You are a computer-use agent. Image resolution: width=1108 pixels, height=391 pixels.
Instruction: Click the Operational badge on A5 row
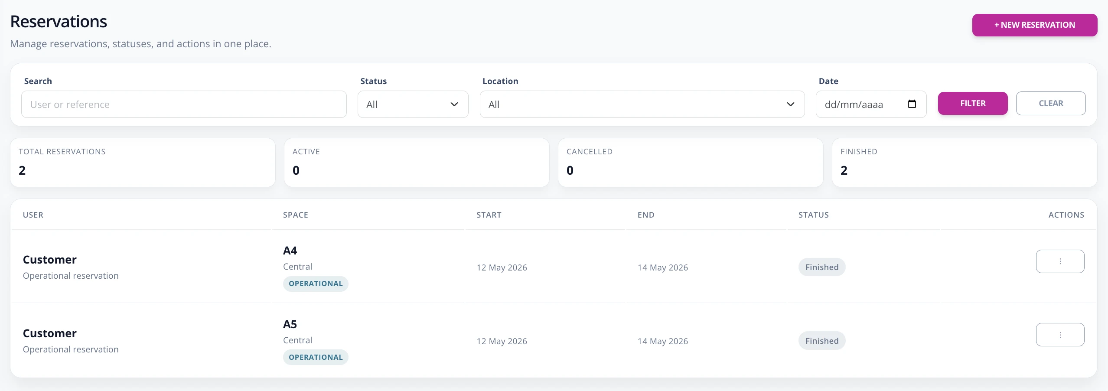tap(316, 357)
